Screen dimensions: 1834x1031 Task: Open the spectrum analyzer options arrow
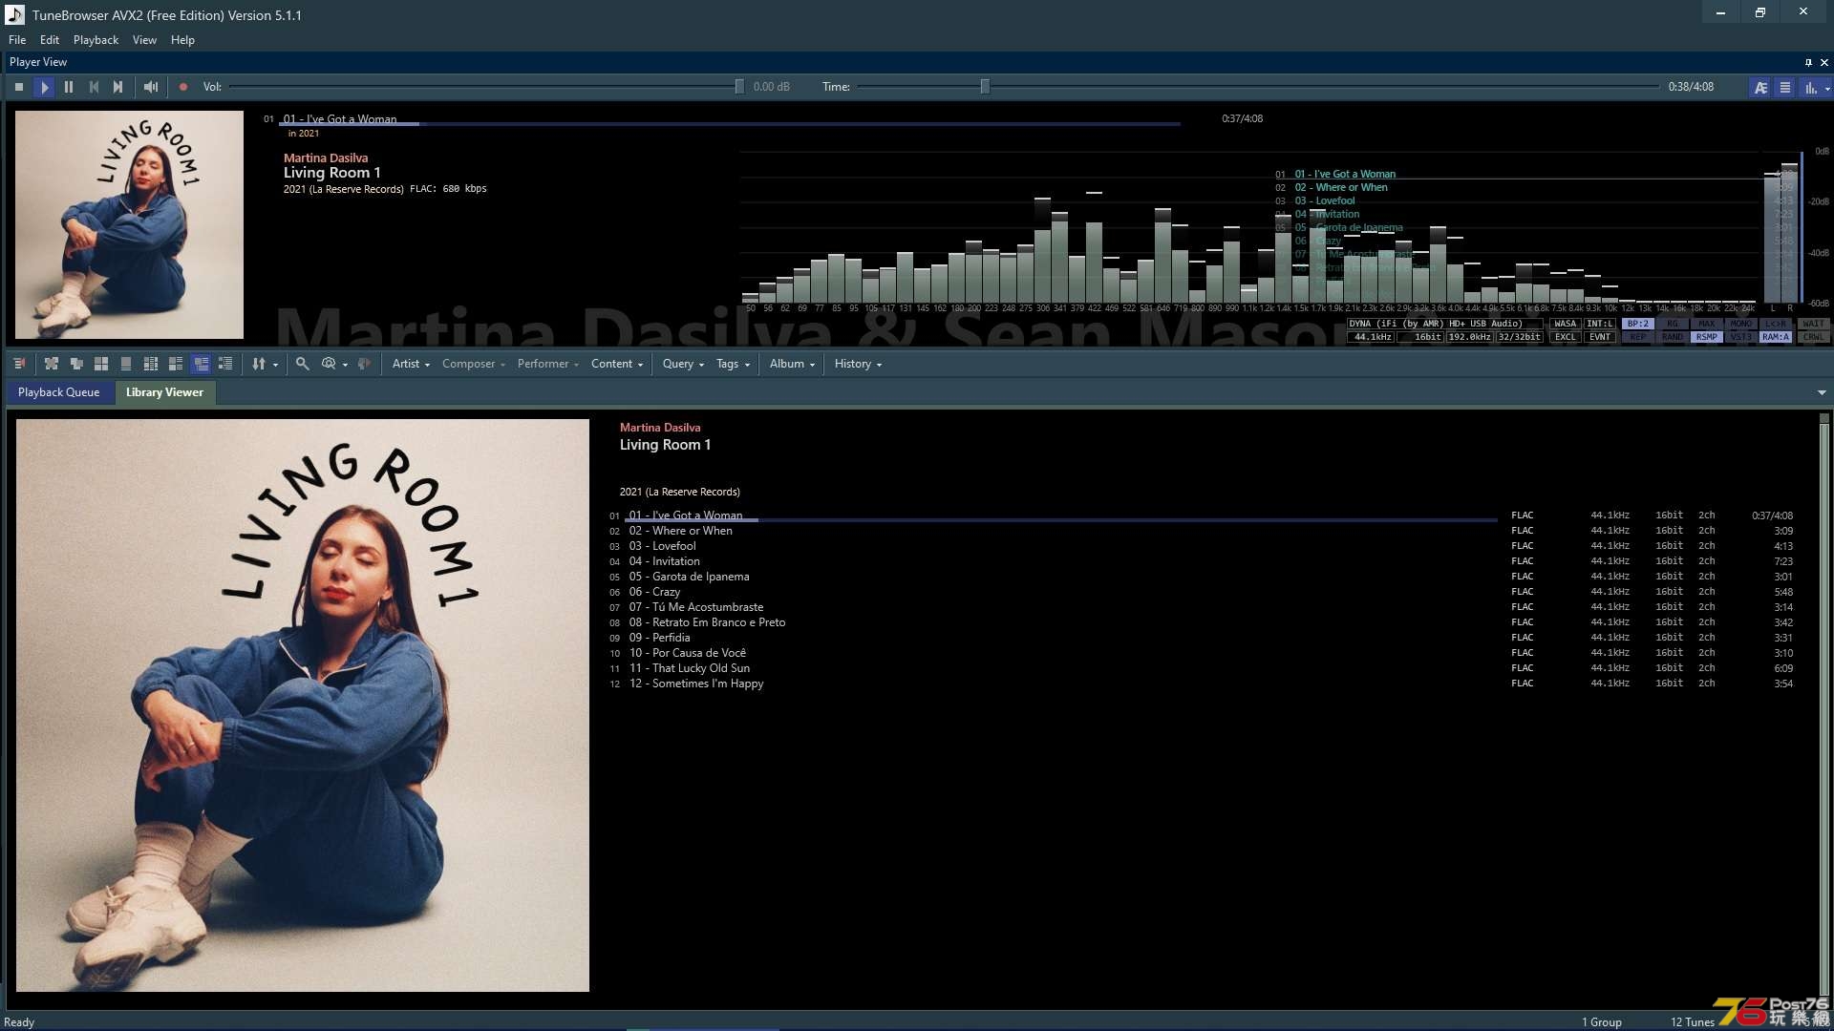[1827, 88]
